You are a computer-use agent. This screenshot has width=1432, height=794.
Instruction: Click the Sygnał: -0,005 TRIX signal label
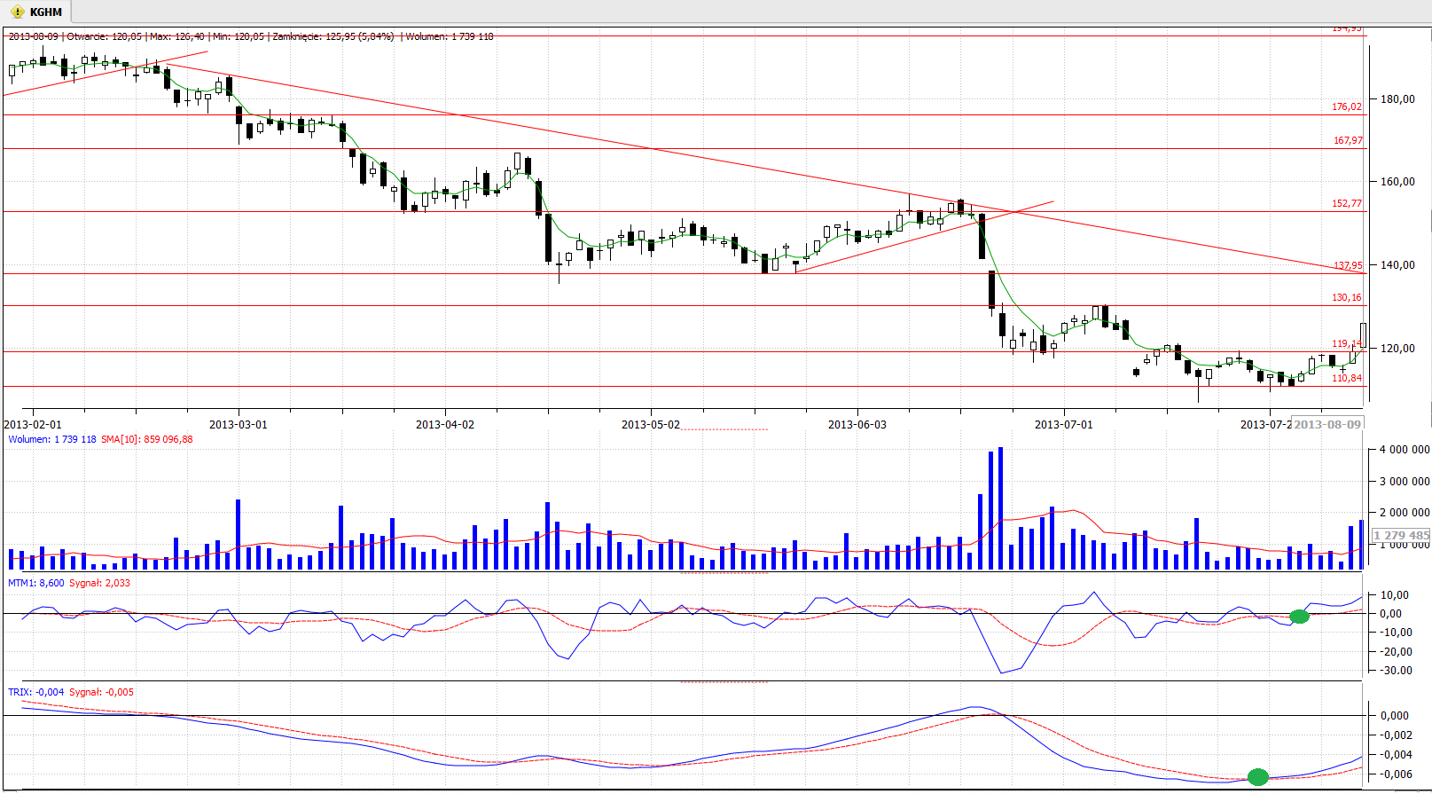click(x=102, y=692)
